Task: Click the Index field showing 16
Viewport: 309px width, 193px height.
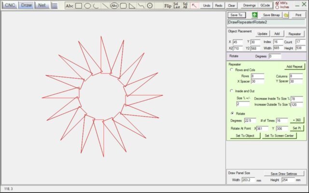Action: (278, 42)
